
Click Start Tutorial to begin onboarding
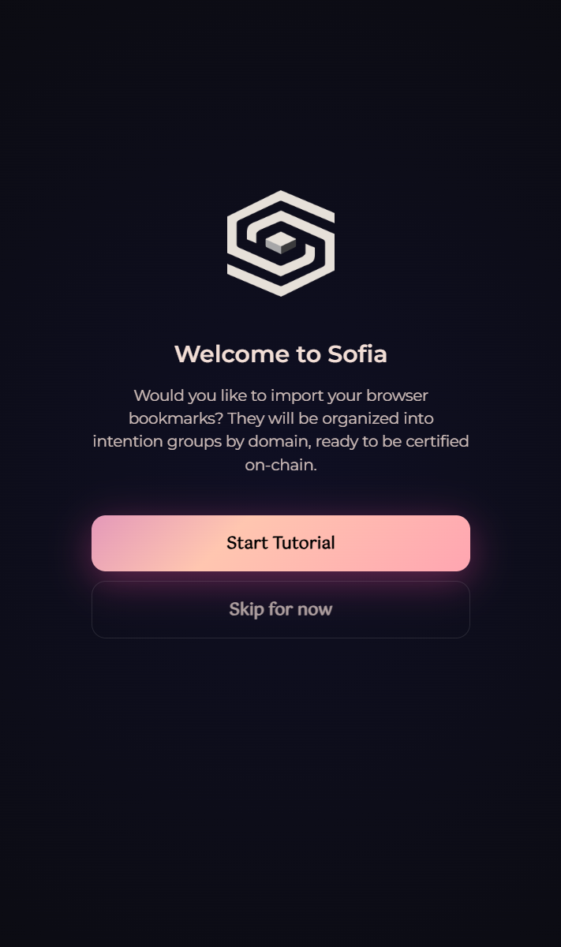pos(280,543)
